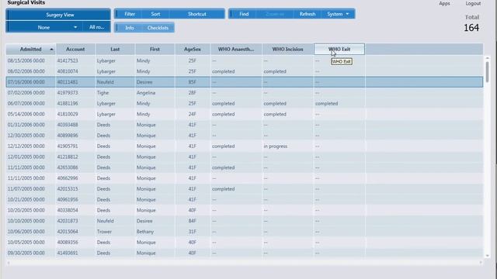The image size is (497, 279).
Task: Select account 41218812 cell
Action: pos(75,157)
